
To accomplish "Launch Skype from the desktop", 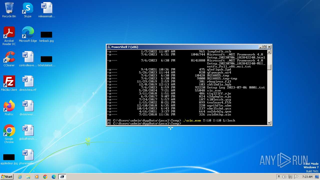I will tap(27, 10).
